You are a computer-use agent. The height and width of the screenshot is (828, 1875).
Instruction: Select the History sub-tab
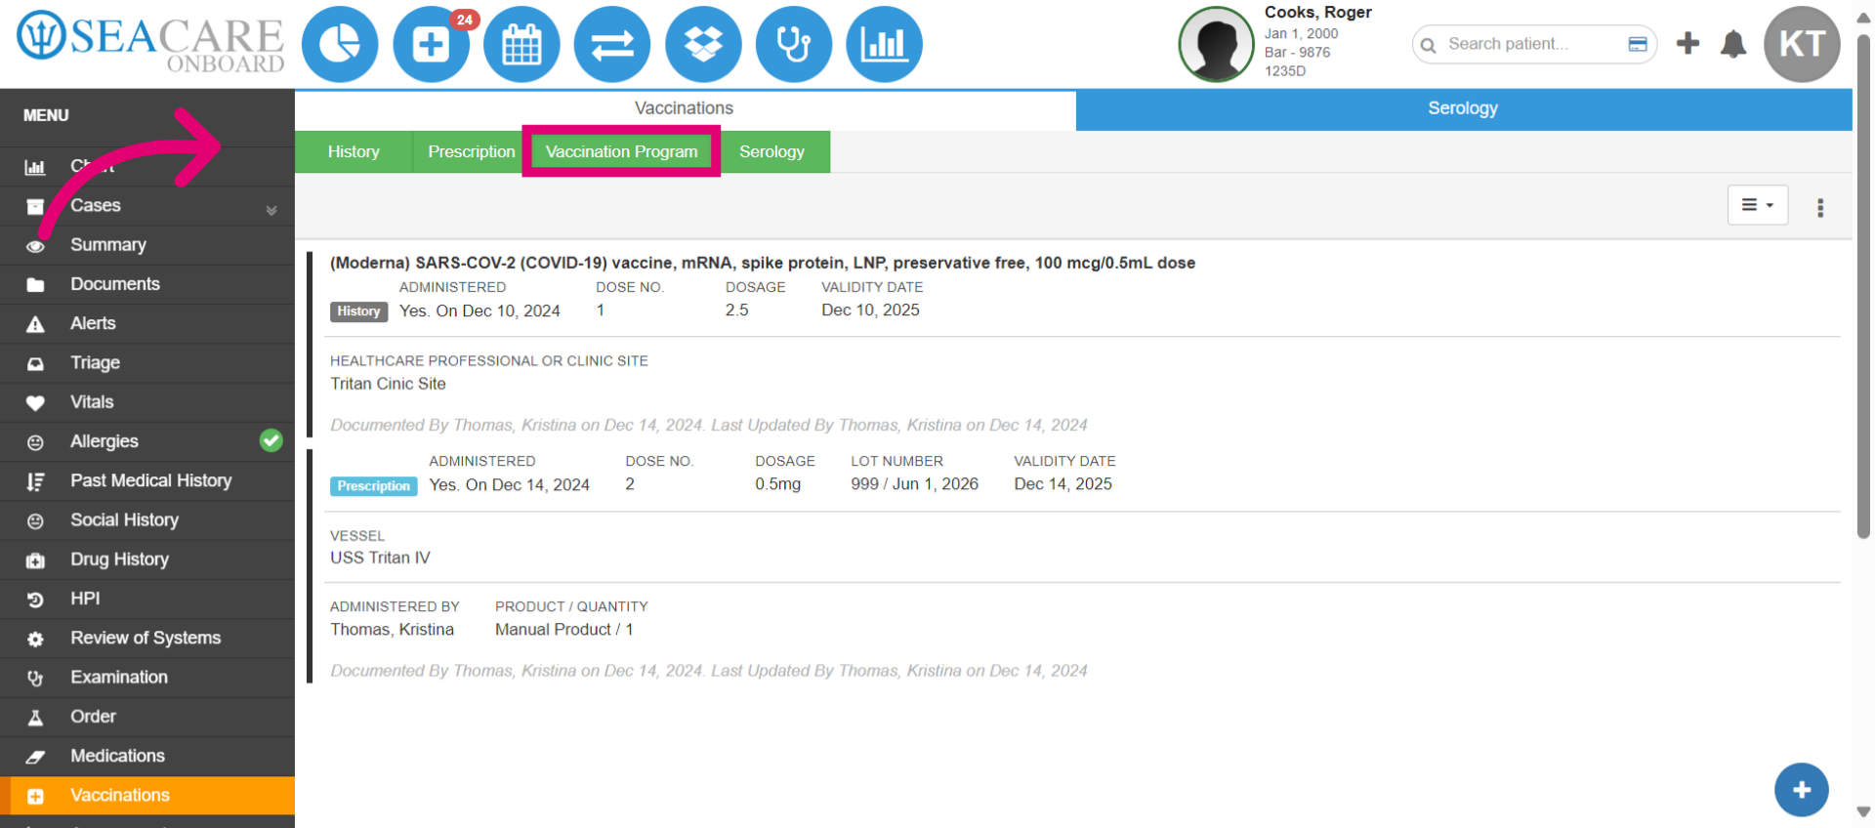(x=354, y=151)
